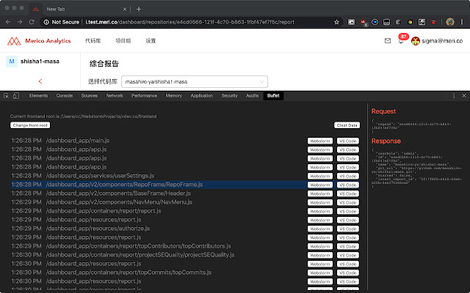The height and width of the screenshot is (293, 470).
Task: Select the BaseFrame/Header.js row
Action: click(185, 193)
